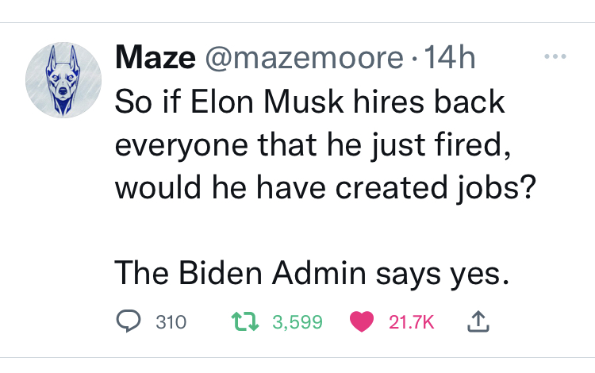Select the line 'The Biden Admin says yes.'
The height and width of the screenshot is (373, 595).
[x=312, y=273]
